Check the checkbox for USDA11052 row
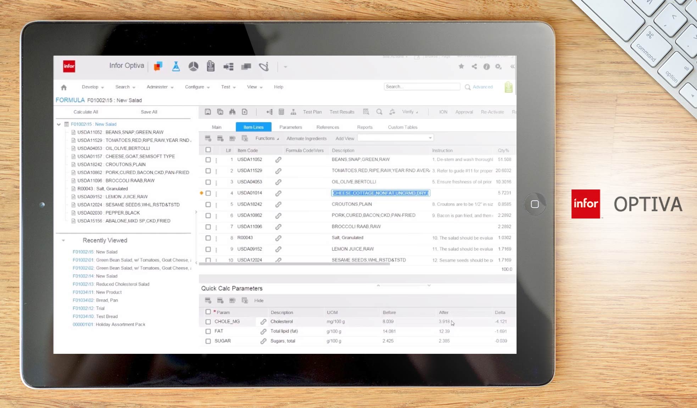 click(208, 160)
